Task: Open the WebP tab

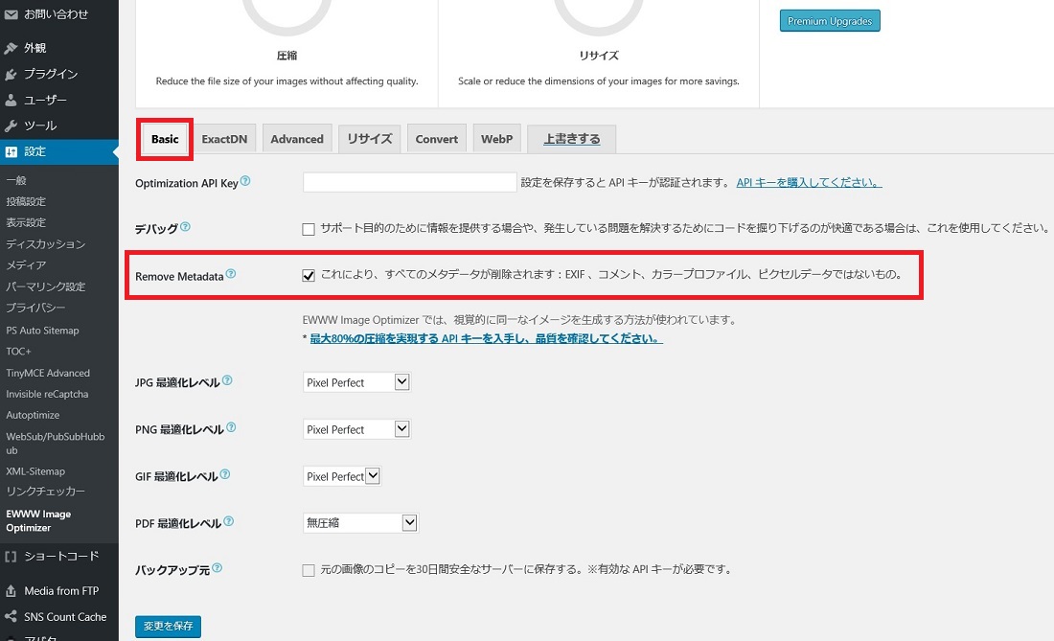Action: click(496, 139)
